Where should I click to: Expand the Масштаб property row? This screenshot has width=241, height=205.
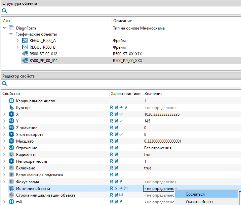click(x=4, y=141)
